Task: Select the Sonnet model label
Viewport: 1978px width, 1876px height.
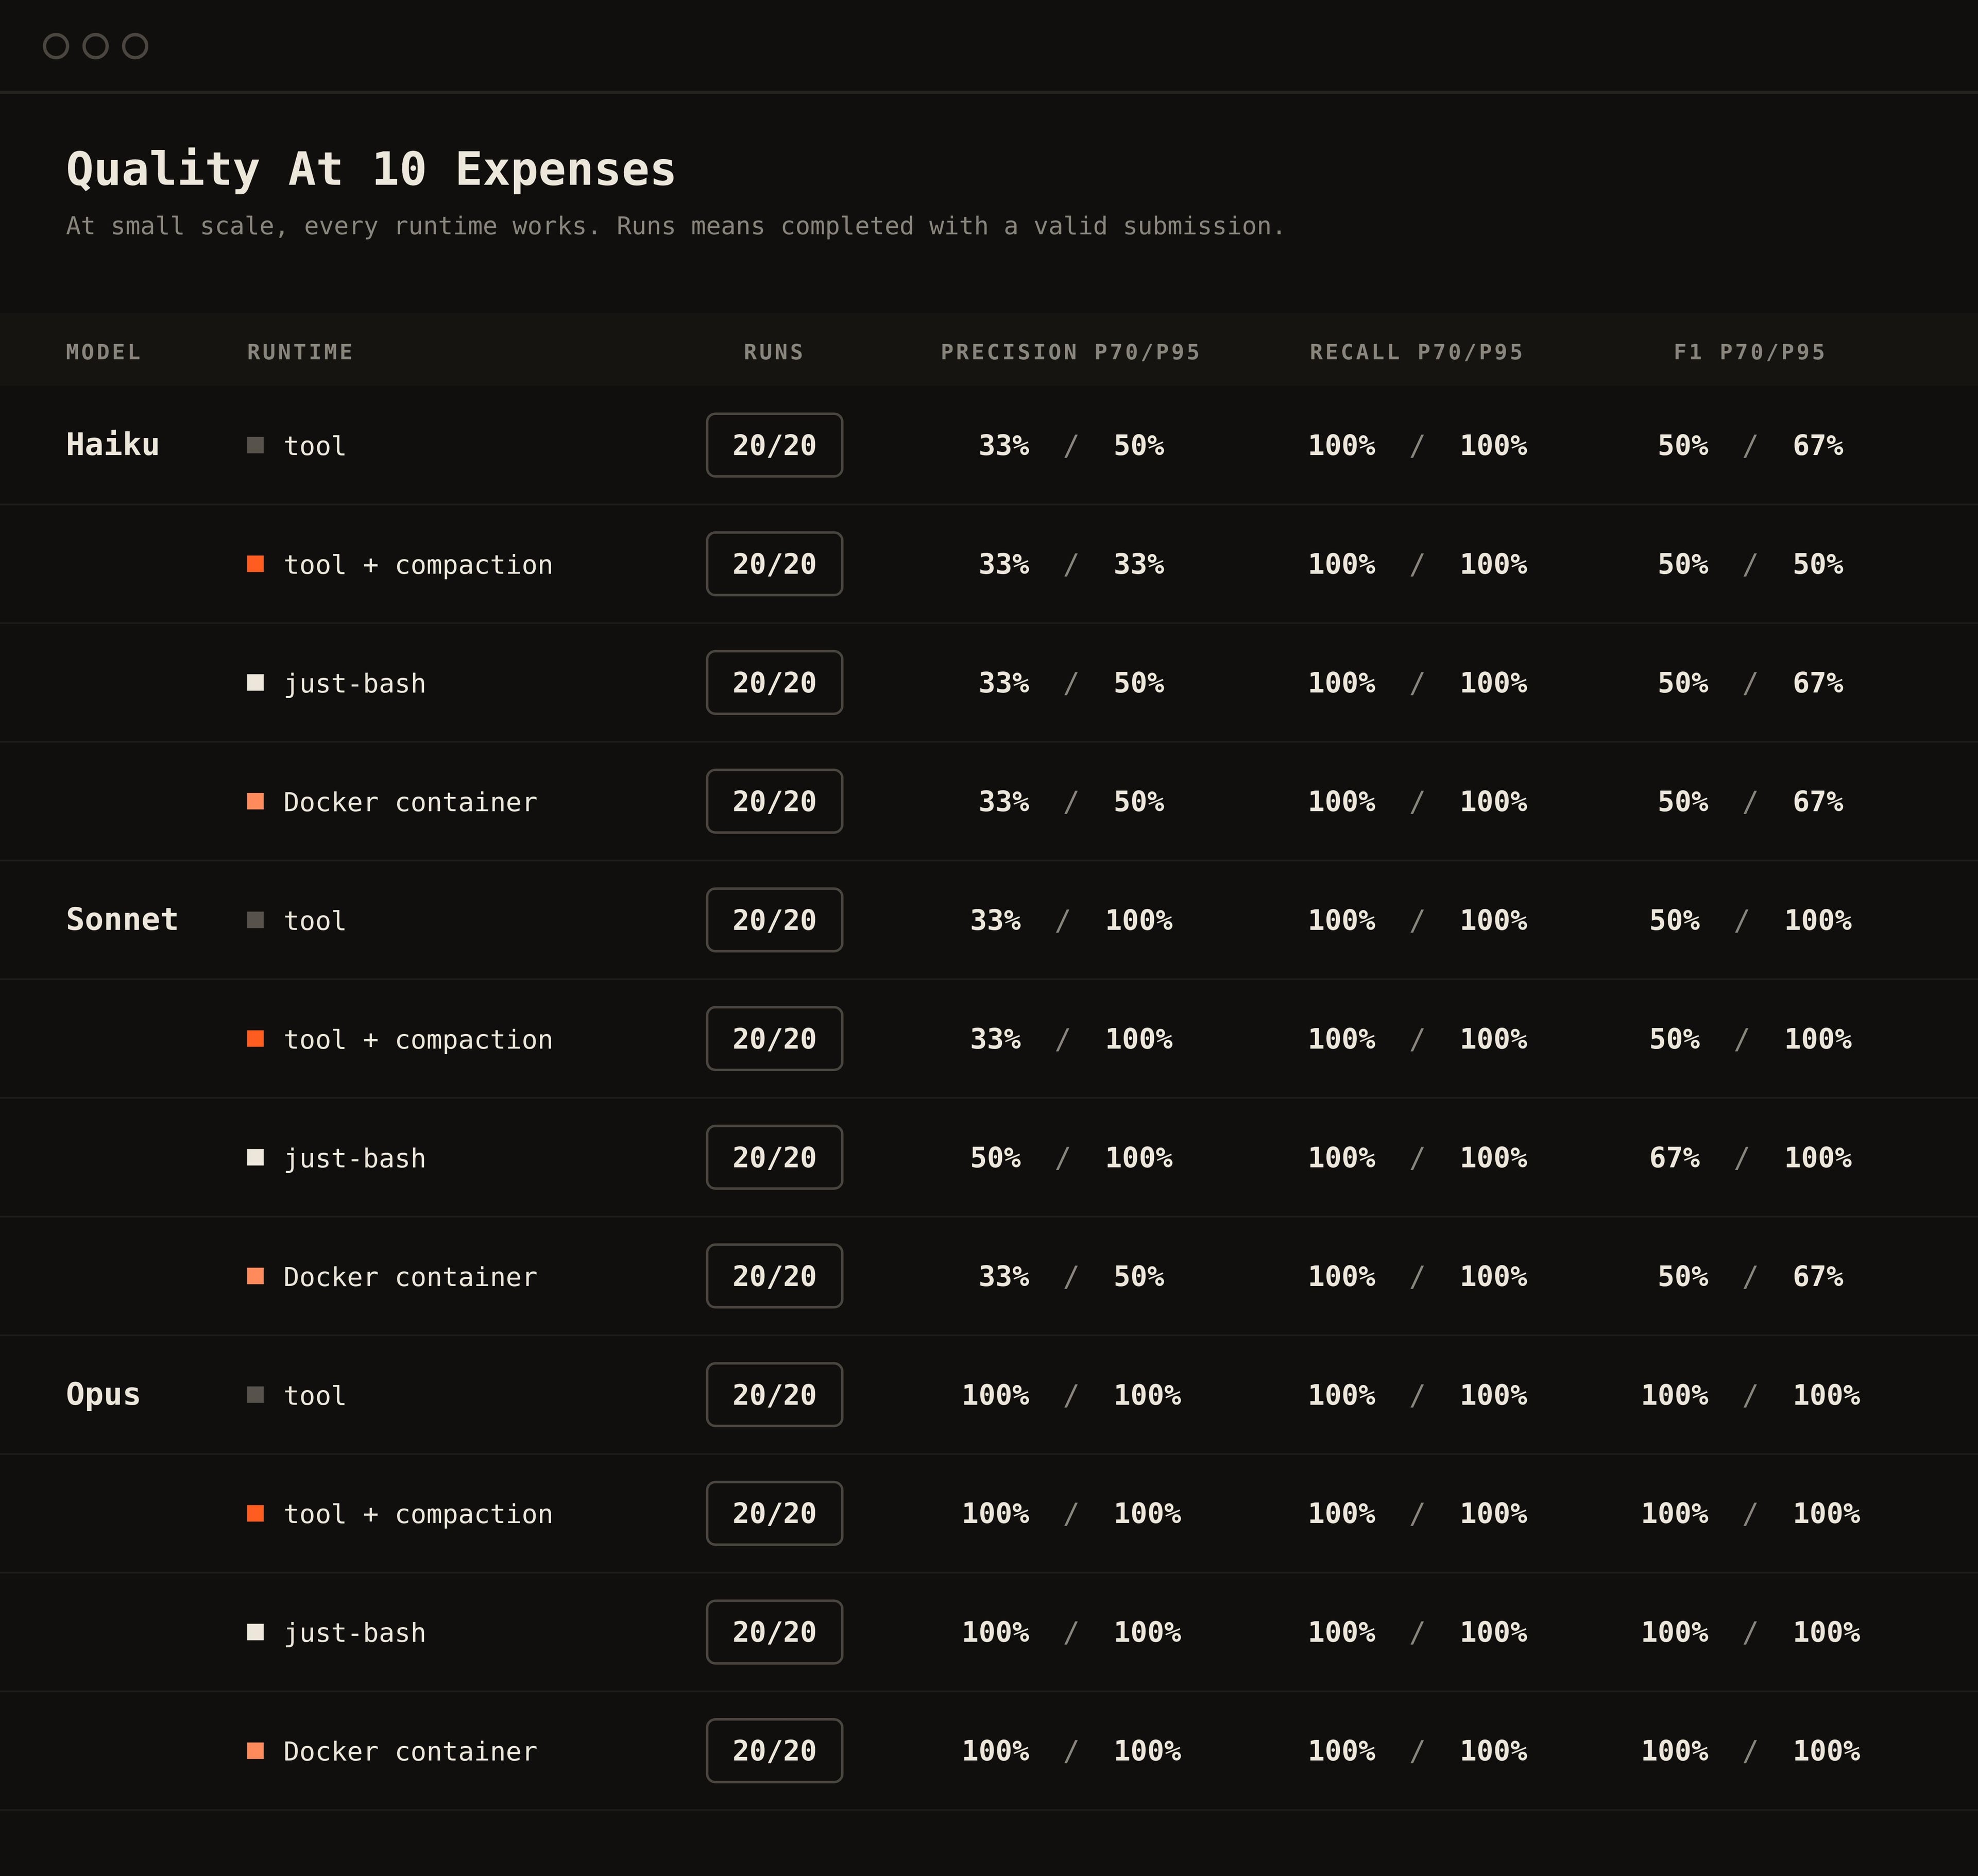Action: coord(122,920)
